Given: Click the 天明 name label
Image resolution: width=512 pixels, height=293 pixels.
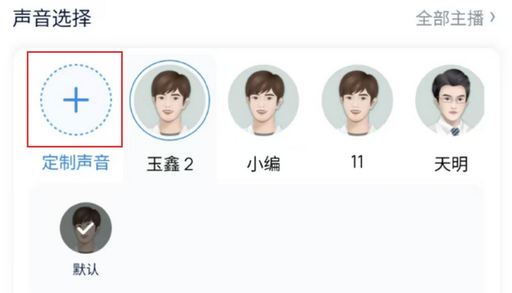Looking at the screenshot, I should (x=451, y=164).
